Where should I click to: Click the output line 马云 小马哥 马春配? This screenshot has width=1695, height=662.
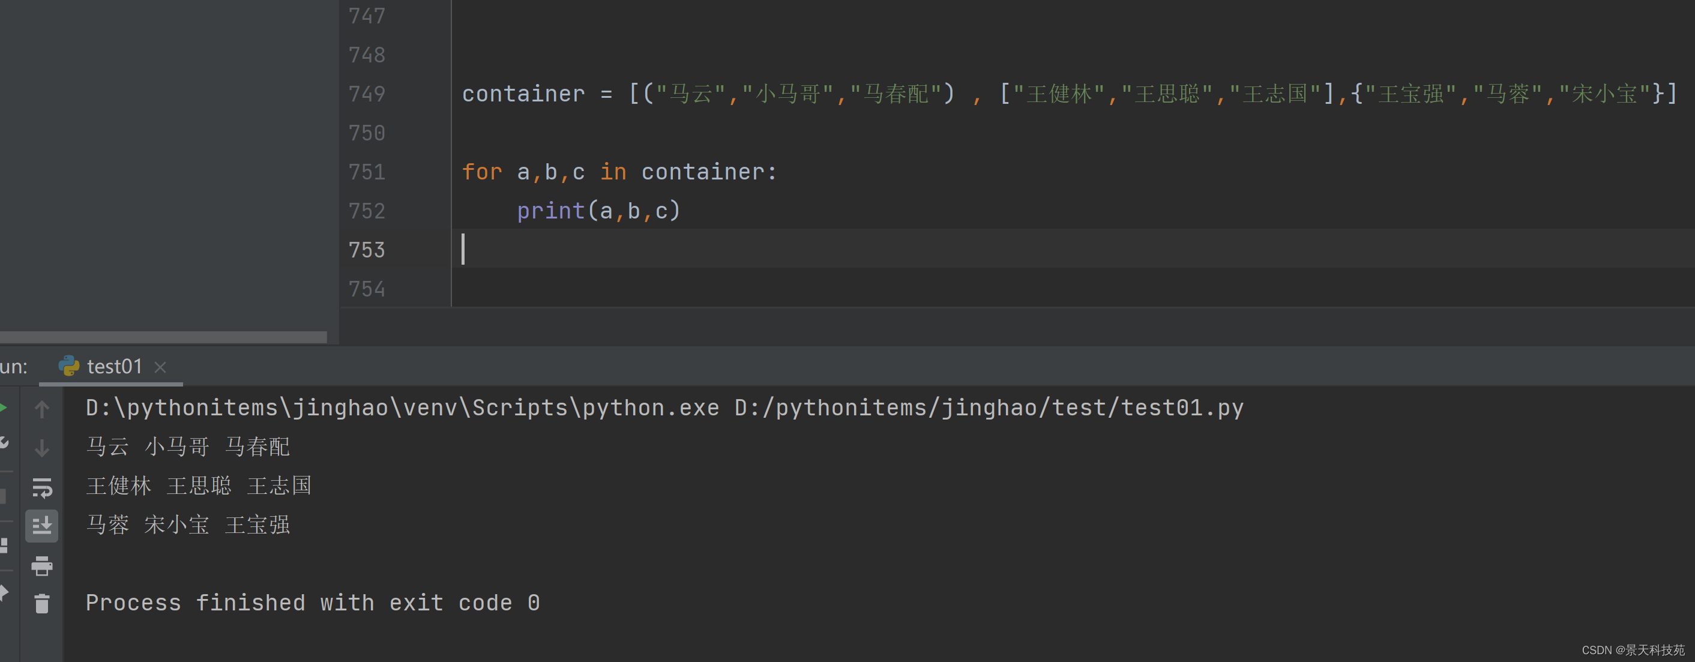click(x=187, y=447)
